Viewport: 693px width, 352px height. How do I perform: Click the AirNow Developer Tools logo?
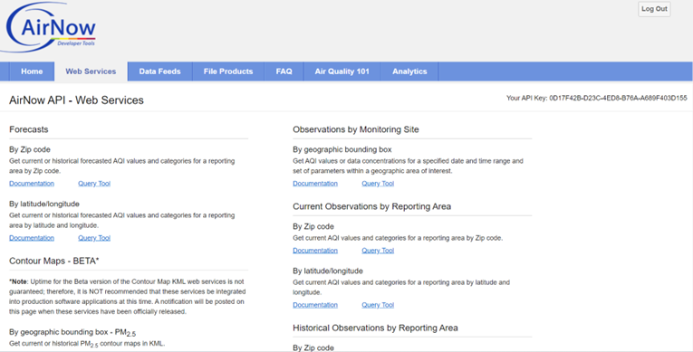point(51,28)
